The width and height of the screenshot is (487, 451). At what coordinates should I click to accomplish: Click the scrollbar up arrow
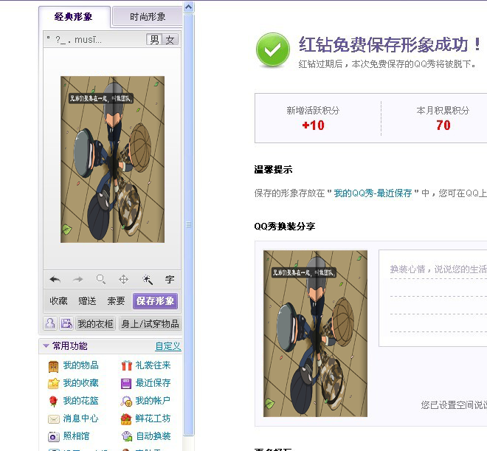click(x=188, y=7)
